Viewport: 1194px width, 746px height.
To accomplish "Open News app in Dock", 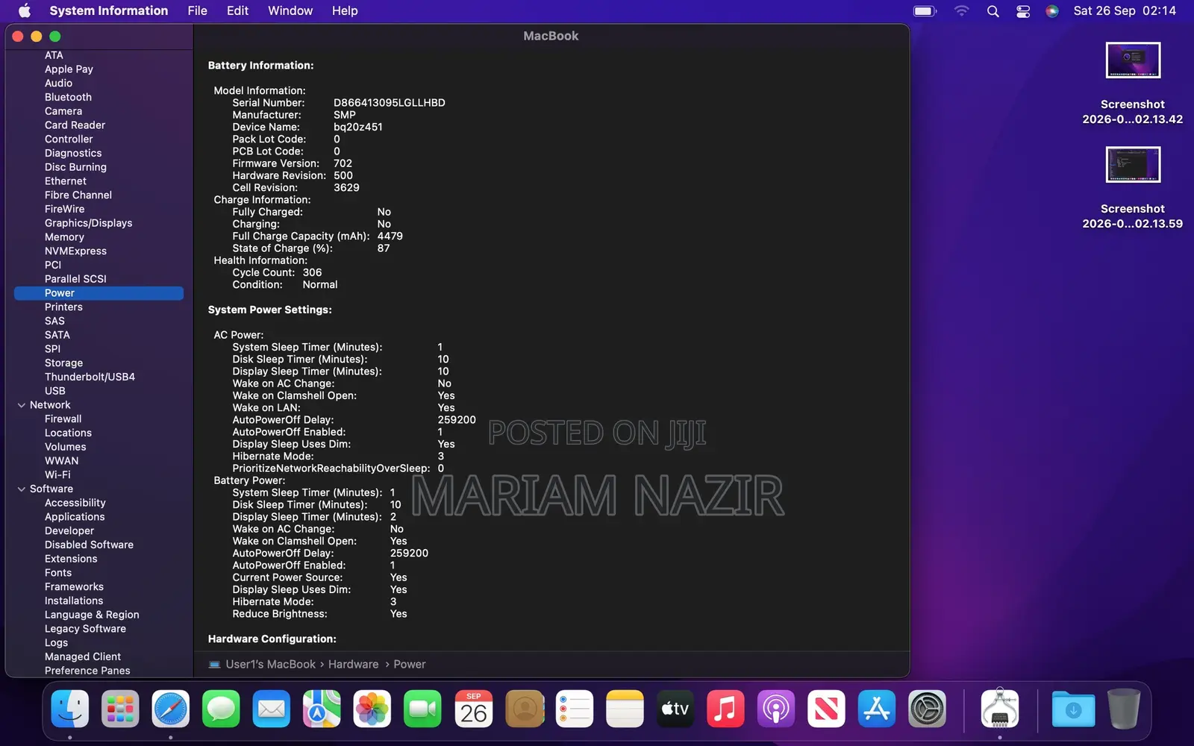I will [x=826, y=708].
